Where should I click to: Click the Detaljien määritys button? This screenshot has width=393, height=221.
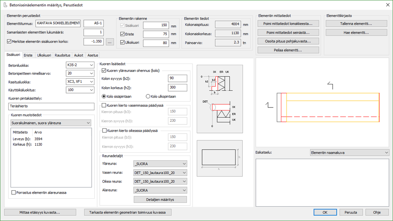click(x=160, y=199)
